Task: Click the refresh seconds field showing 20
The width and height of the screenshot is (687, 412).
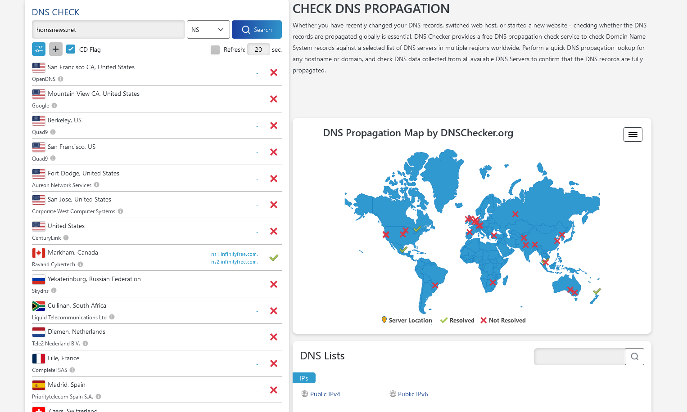Action: click(x=258, y=49)
